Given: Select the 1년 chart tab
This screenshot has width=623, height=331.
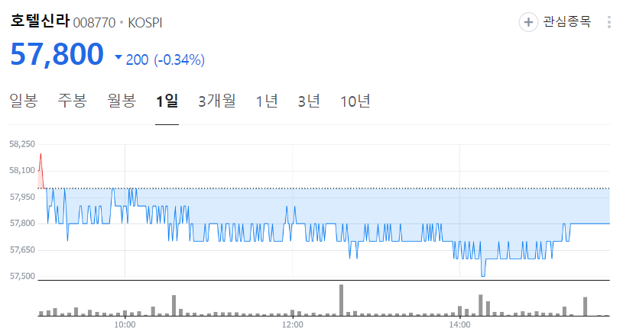Looking at the screenshot, I should 267,101.
